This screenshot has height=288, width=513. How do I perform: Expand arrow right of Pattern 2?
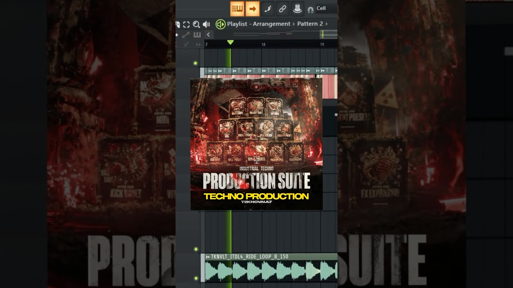point(326,24)
